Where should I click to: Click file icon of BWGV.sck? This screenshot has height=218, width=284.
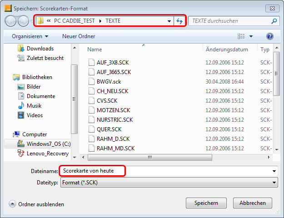(91, 81)
